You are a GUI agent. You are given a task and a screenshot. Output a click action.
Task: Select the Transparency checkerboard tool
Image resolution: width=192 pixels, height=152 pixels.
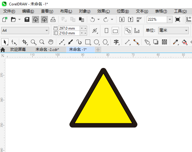pos(164,42)
